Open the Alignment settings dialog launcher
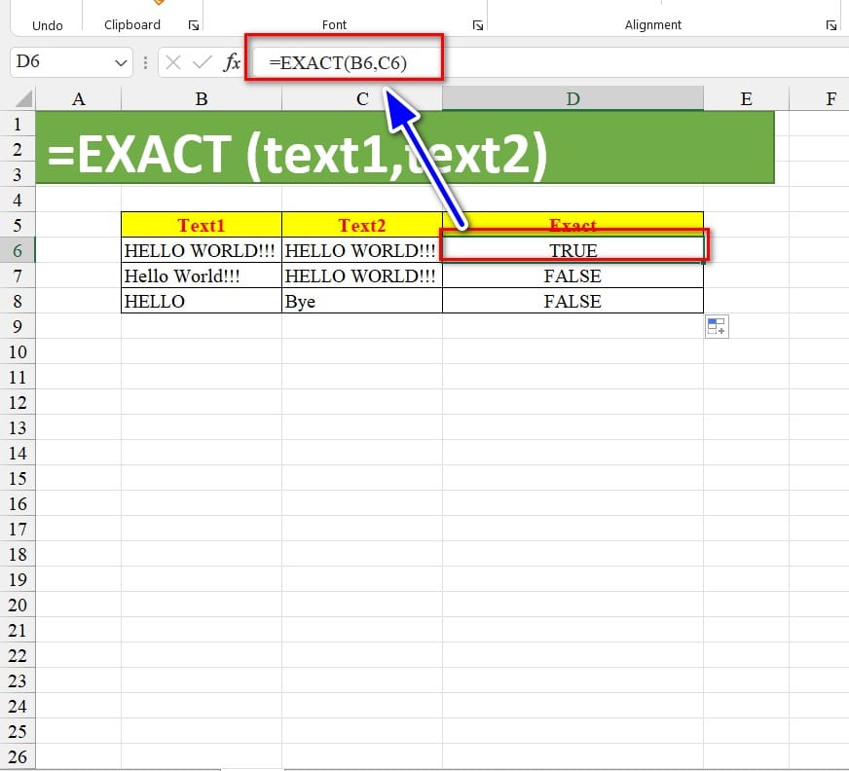849x771 pixels. 831,25
